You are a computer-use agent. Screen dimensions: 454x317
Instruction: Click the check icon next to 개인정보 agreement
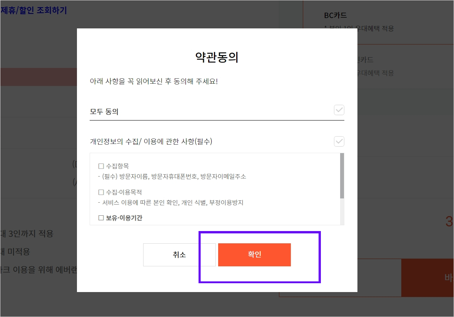pos(339,142)
